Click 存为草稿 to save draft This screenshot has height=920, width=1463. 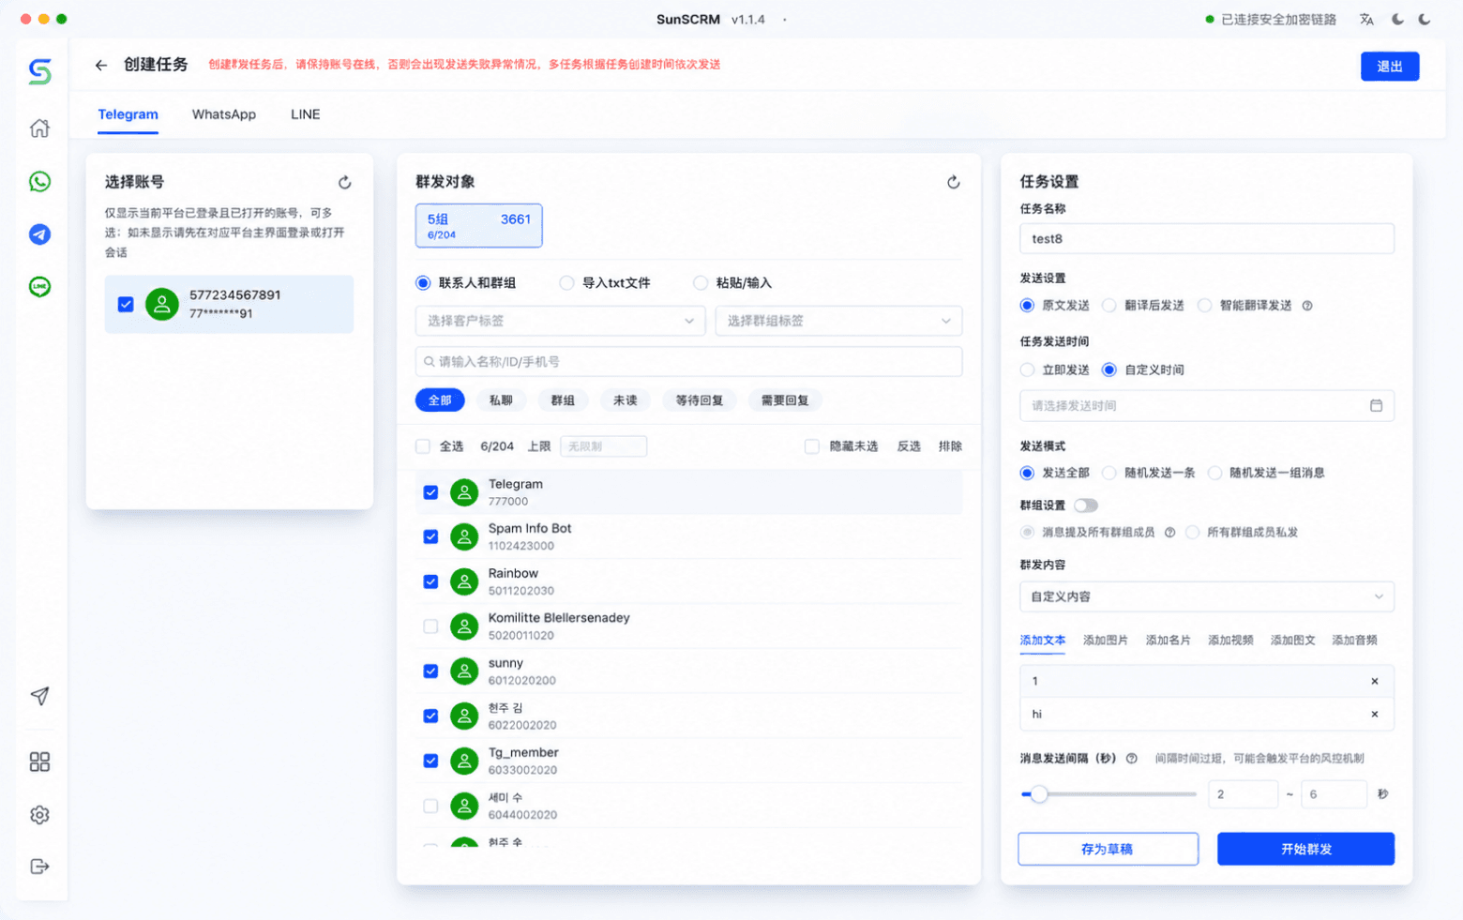tap(1108, 849)
